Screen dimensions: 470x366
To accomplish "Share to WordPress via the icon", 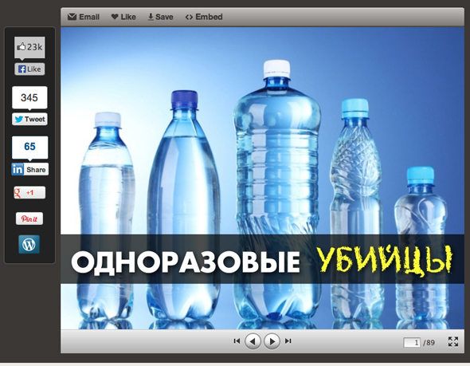I will click(29, 244).
